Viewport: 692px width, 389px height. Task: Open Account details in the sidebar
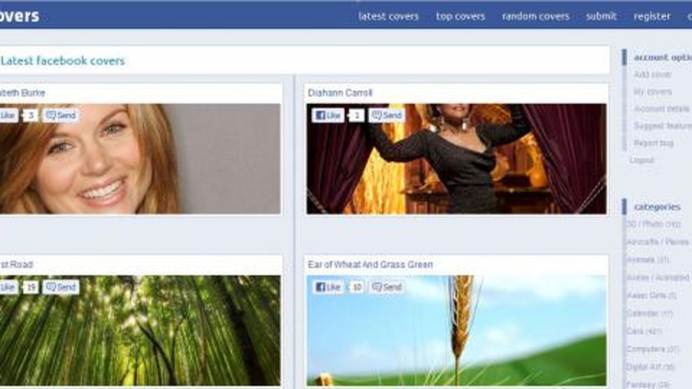(x=662, y=109)
